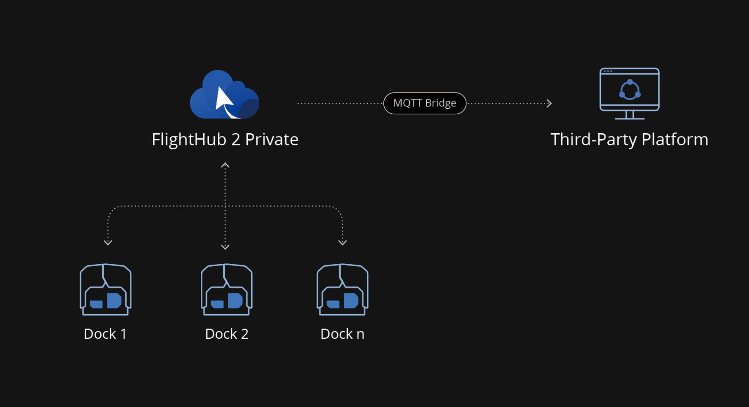Select the Dock 2 station icon

click(227, 290)
